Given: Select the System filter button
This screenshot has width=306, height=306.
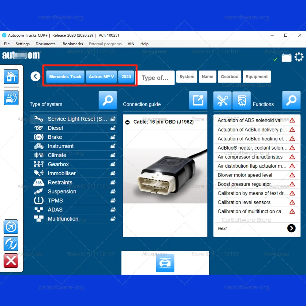Looking at the screenshot, I should (x=187, y=77).
